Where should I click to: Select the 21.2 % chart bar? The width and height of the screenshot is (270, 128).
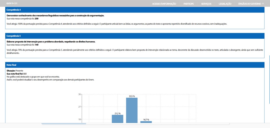[117, 119]
